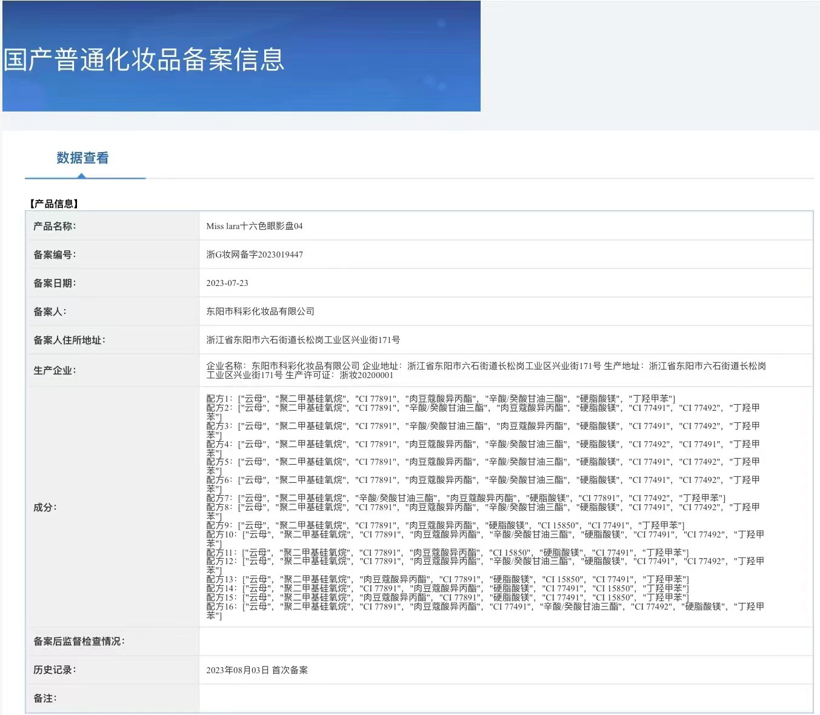The height and width of the screenshot is (715, 820).
Task: Click the 备案日期 label
Action: coord(55,283)
